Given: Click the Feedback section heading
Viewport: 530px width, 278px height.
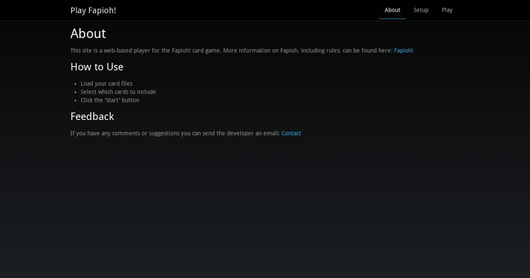Looking at the screenshot, I should [x=92, y=116].
